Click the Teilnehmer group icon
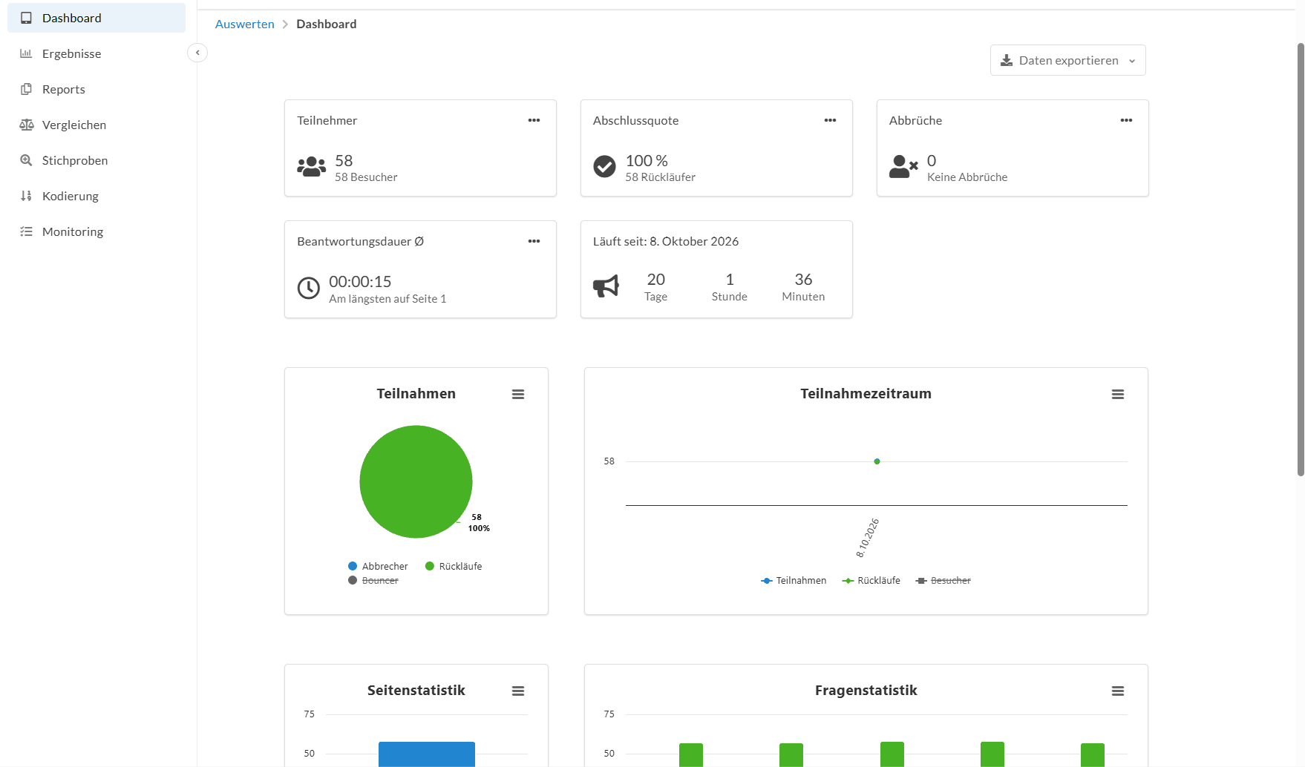 [312, 167]
